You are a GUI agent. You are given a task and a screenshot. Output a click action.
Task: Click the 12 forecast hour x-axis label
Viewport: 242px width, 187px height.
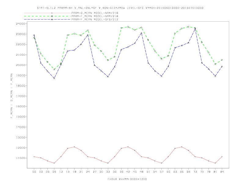coord(61,172)
